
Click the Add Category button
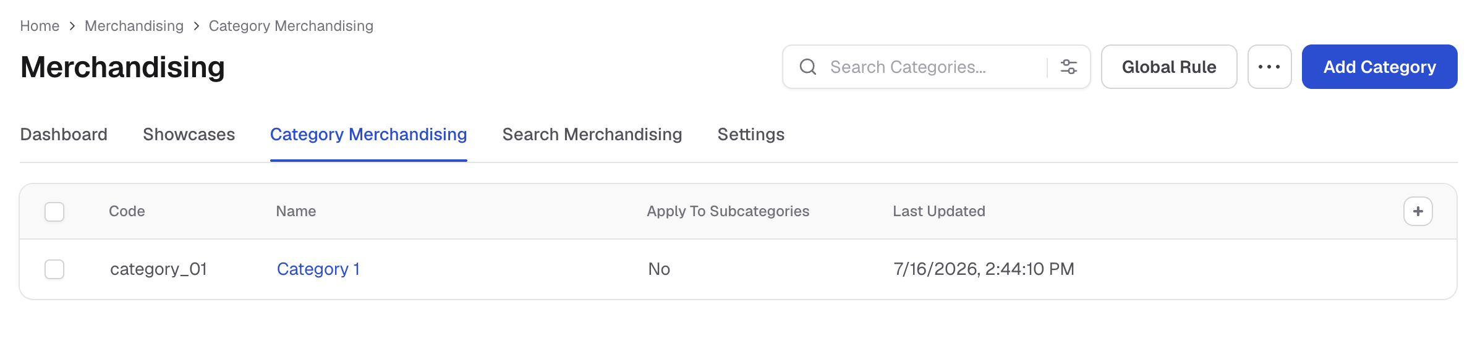pyautogui.click(x=1379, y=67)
